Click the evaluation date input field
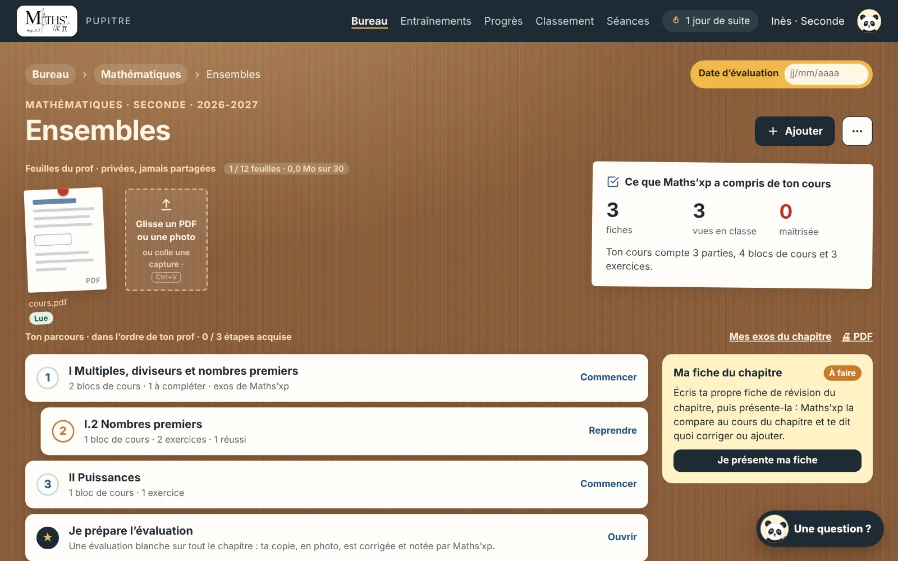This screenshot has width=898, height=561. pyautogui.click(x=826, y=73)
